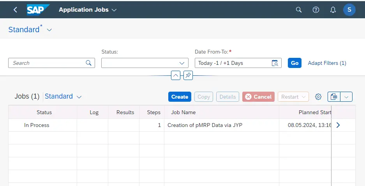Click the SAP logo

pyautogui.click(x=38, y=10)
